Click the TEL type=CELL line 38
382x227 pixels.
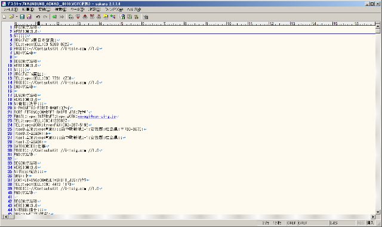click(42, 185)
